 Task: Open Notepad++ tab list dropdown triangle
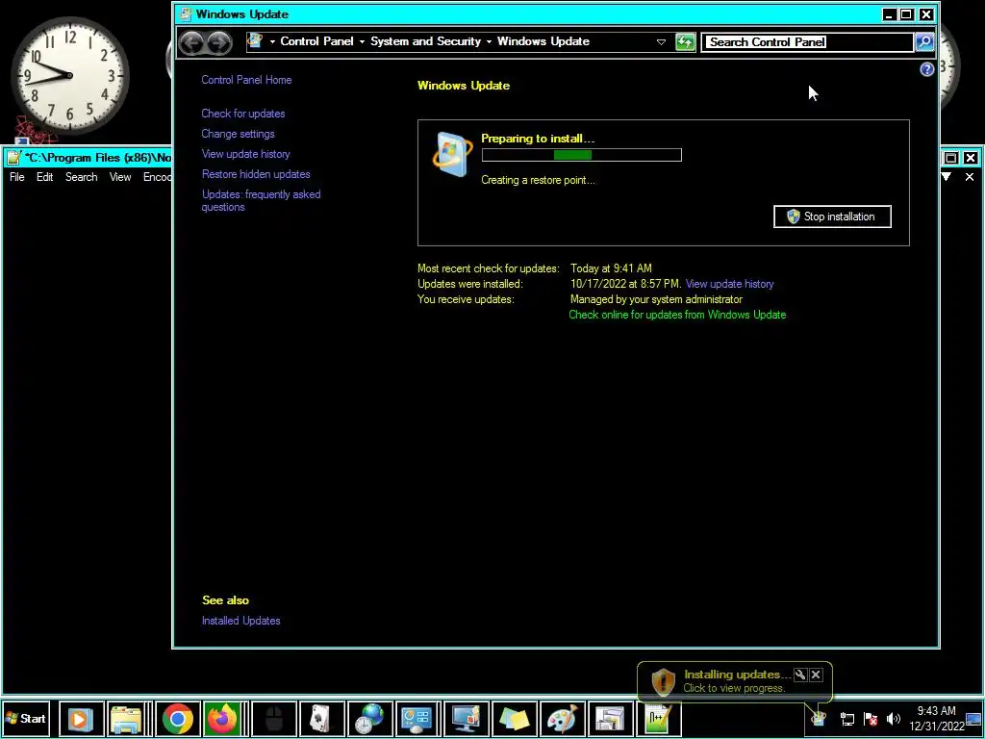947,177
